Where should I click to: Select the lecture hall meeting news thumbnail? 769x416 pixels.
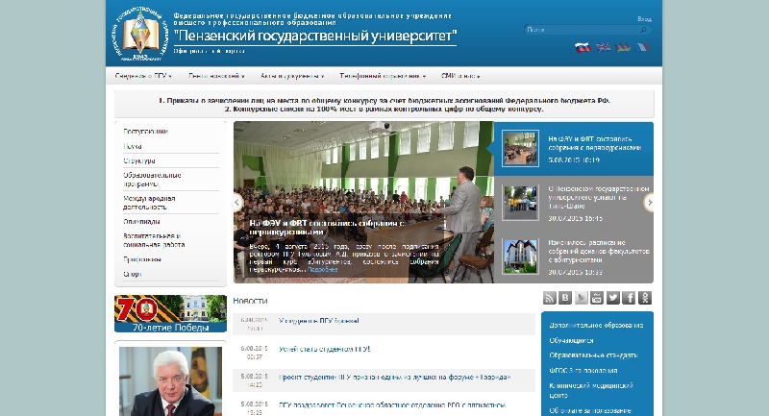coord(520,149)
